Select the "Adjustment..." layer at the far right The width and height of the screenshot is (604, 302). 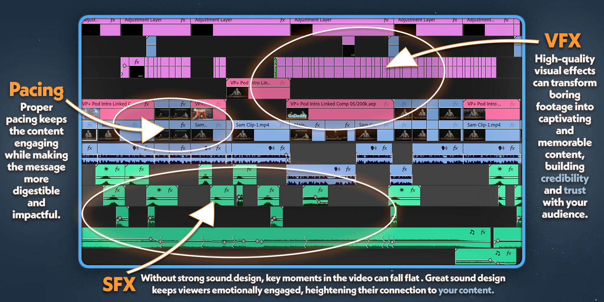[480, 20]
